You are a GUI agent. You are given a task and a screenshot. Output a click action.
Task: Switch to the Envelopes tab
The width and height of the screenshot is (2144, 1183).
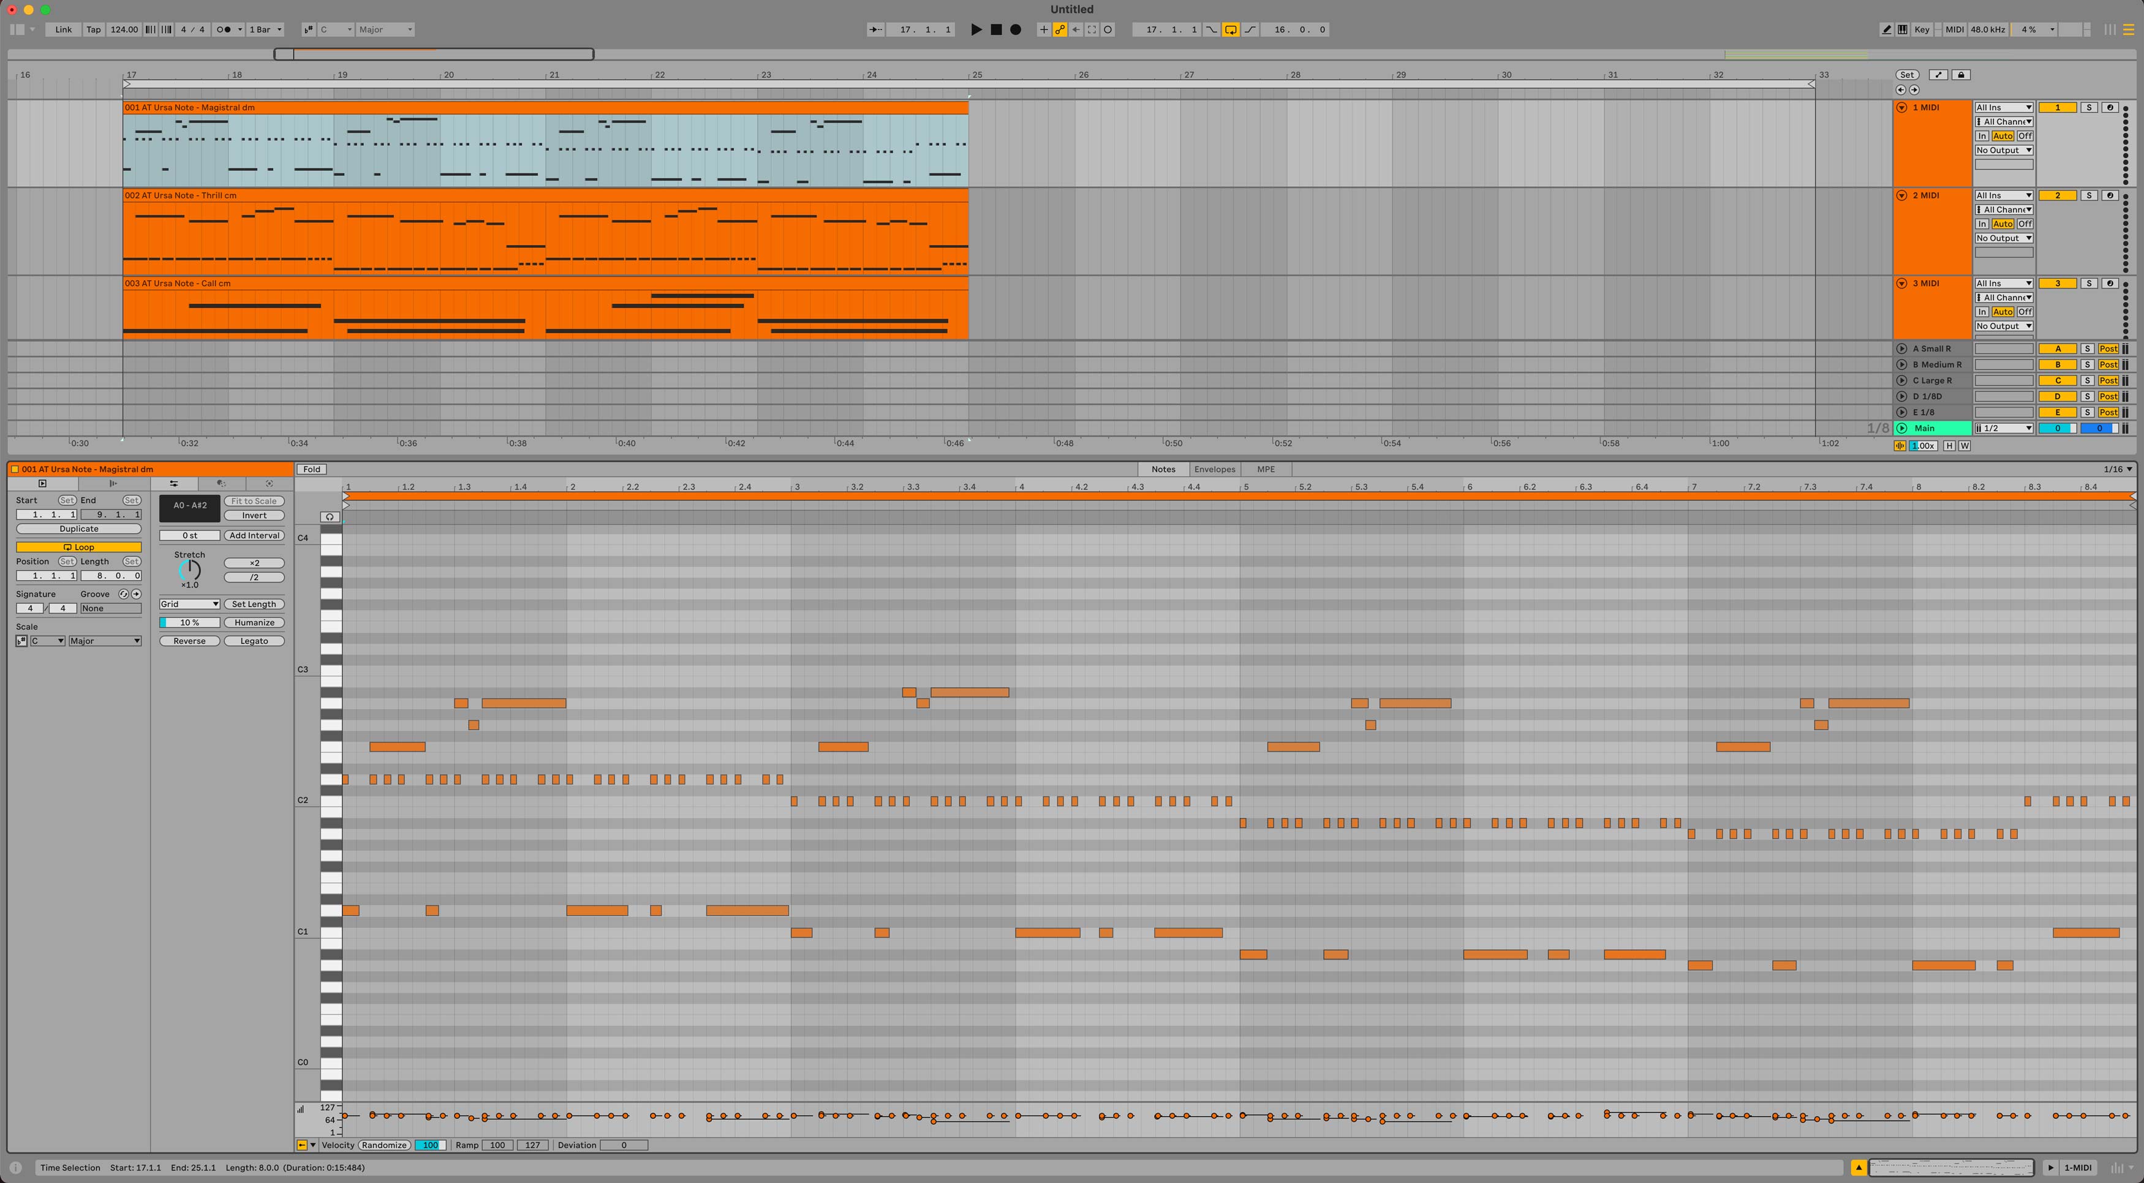(1214, 469)
